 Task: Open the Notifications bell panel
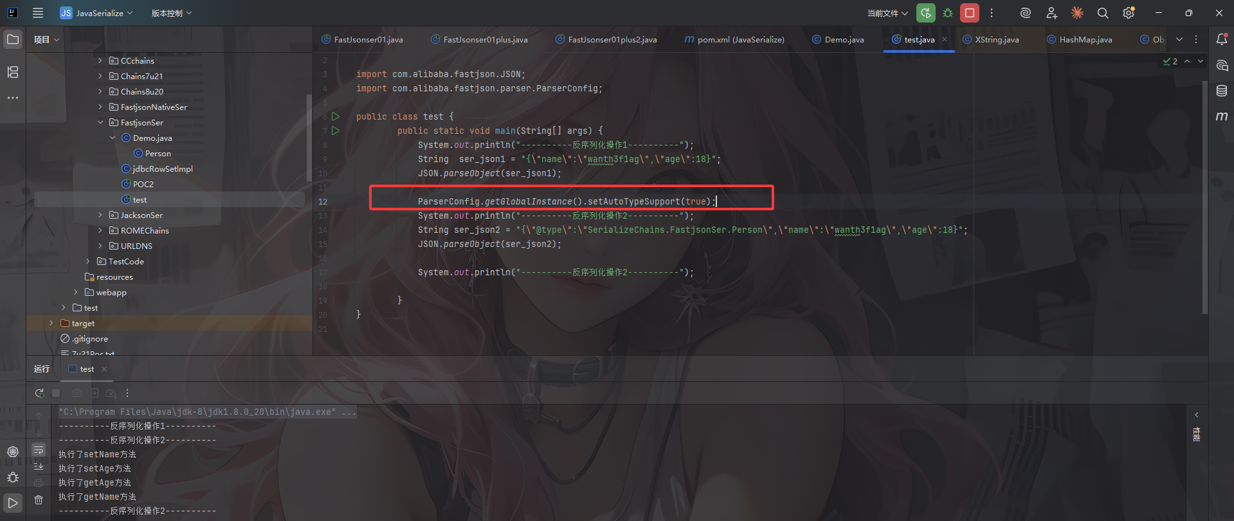pos(1221,39)
